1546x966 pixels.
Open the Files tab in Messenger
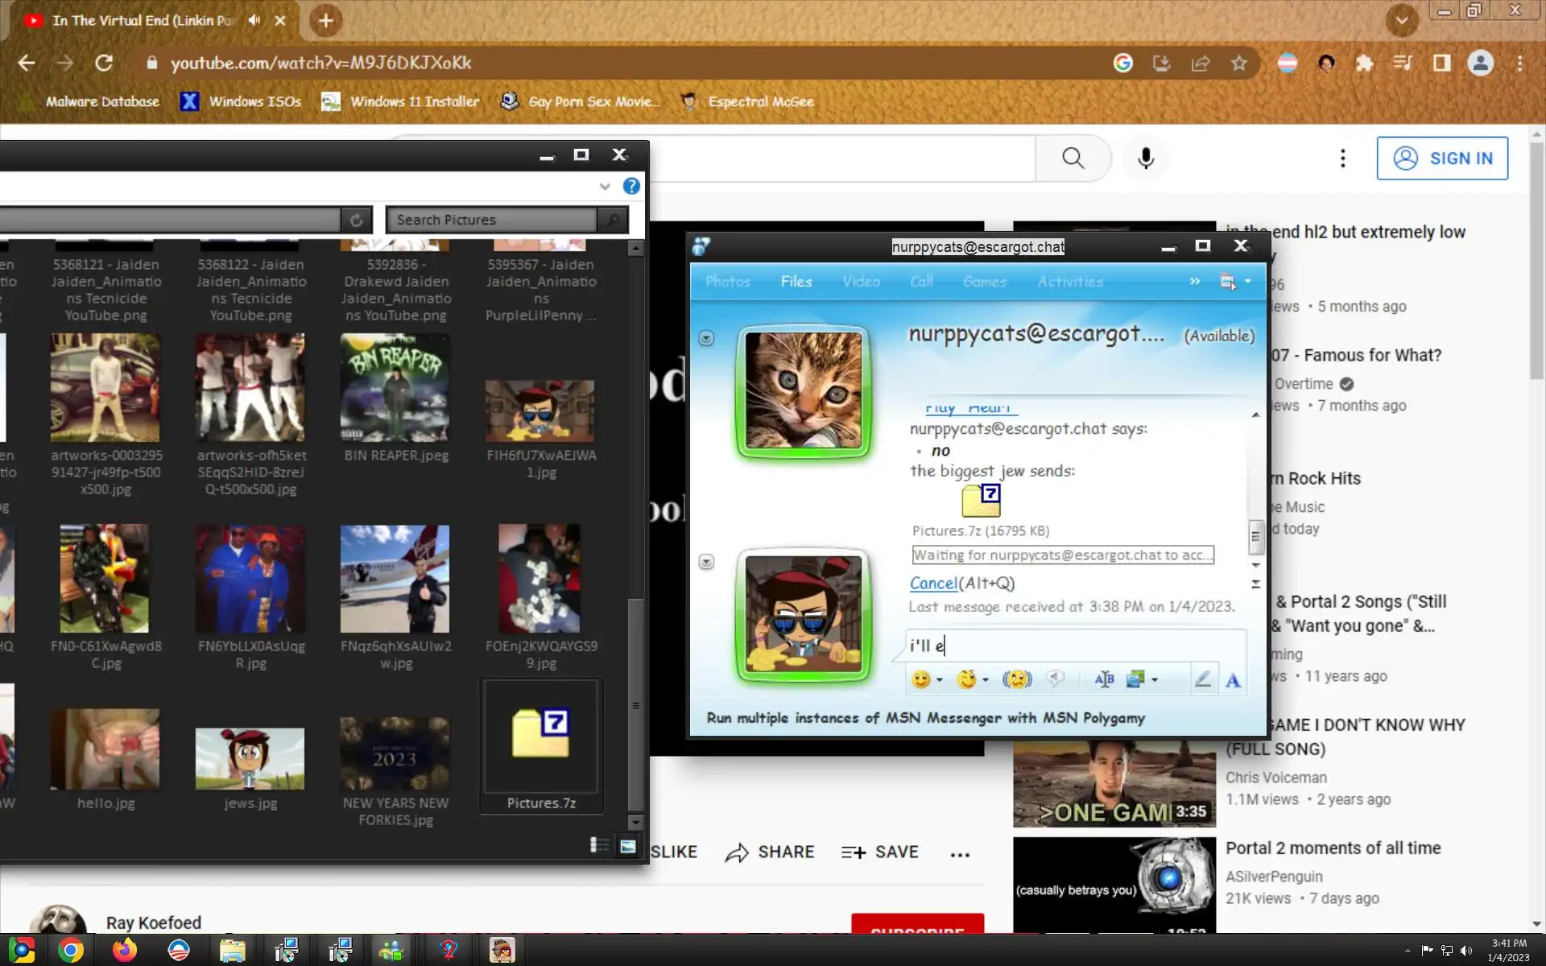click(796, 282)
